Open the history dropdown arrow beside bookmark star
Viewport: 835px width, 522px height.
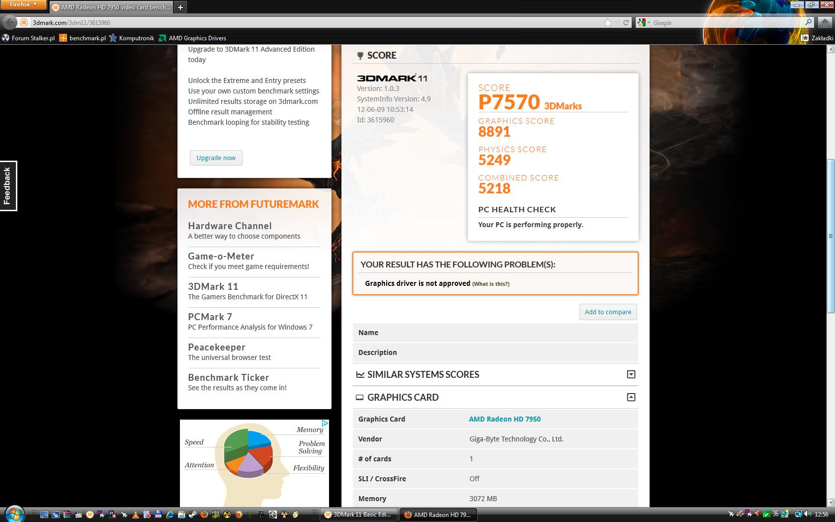(618, 22)
